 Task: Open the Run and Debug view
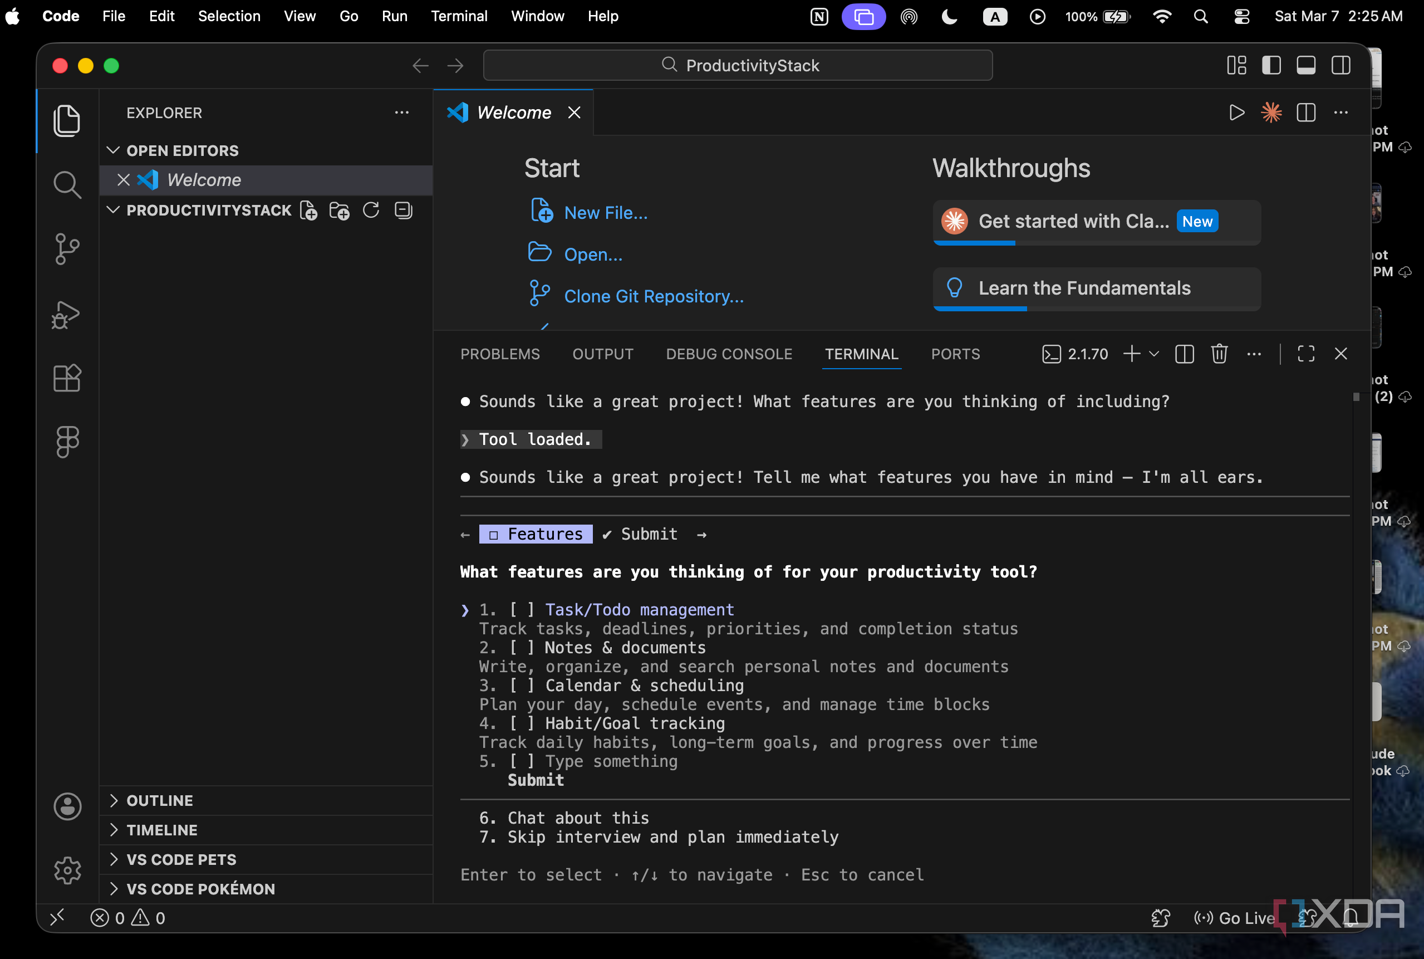tap(66, 315)
